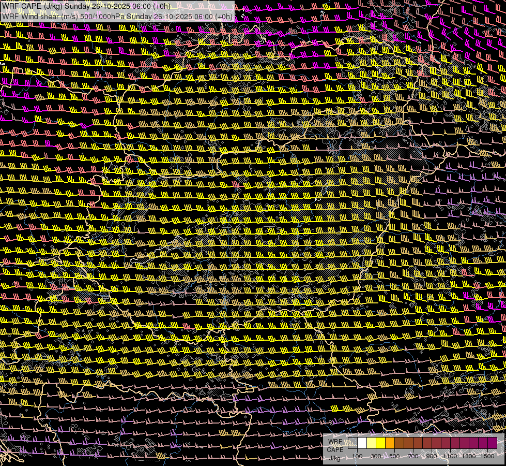Click the 100 label on the legend

coord(357,456)
